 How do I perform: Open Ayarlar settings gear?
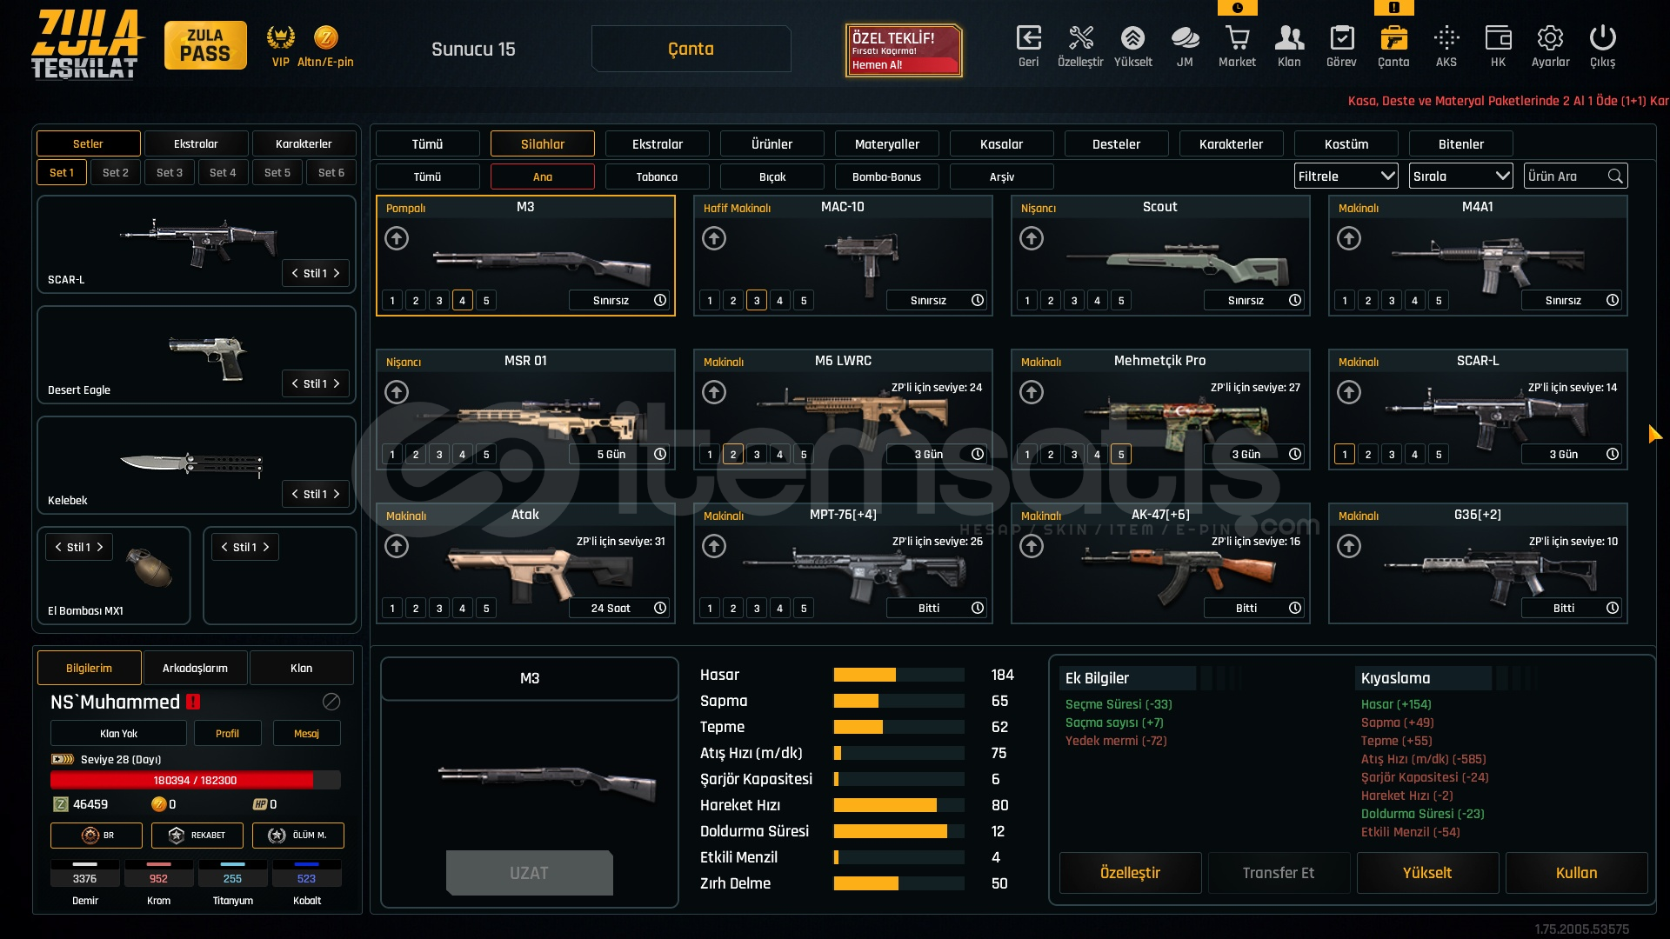[1550, 39]
